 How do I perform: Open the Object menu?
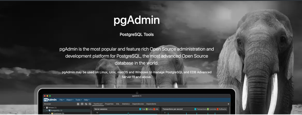point(70,100)
